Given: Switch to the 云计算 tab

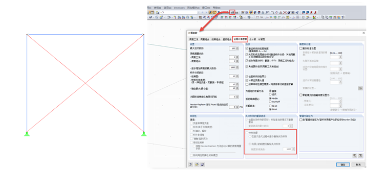Looking at the screenshot, I should [x=252, y=39].
